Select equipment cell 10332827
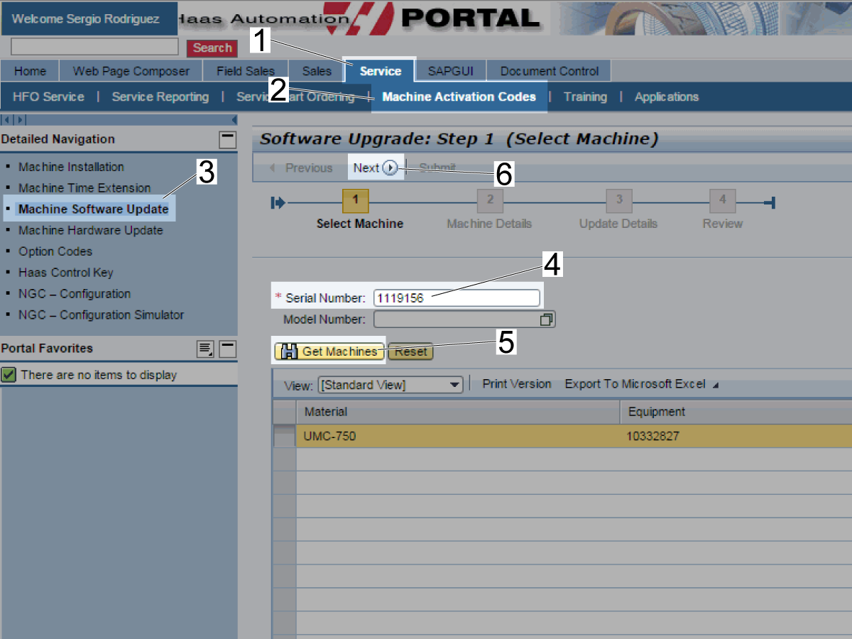The width and height of the screenshot is (852, 639). coord(736,436)
